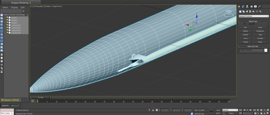Open the Selected key filter dropdown

230,110
